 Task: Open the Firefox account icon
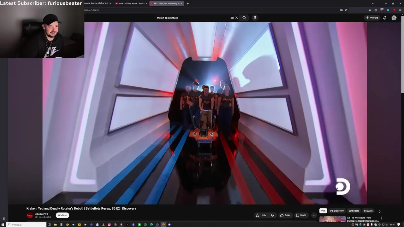coord(370,10)
